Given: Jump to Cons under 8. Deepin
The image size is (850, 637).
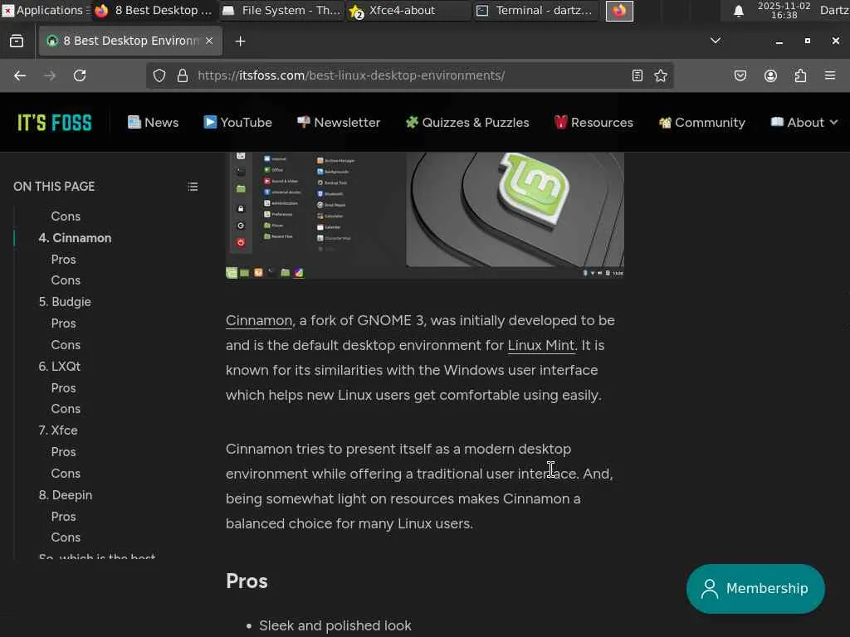Looking at the screenshot, I should pos(66,537).
